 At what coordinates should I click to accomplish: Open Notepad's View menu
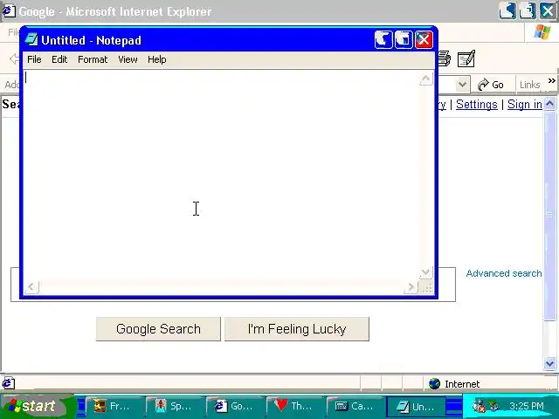(128, 59)
